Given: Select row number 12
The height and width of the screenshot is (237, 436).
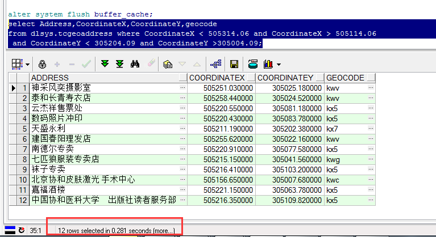Looking at the screenshot, I should 23,200.
